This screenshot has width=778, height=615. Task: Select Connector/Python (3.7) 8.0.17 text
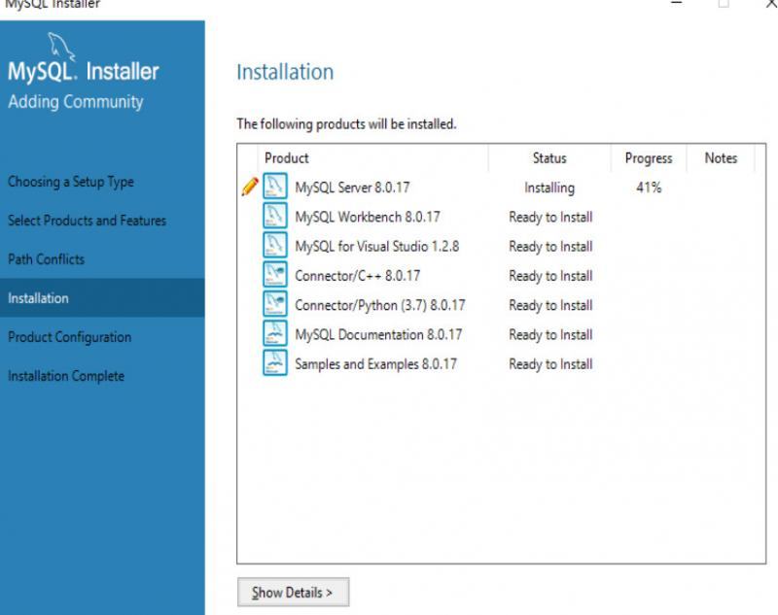click(380, 305)
